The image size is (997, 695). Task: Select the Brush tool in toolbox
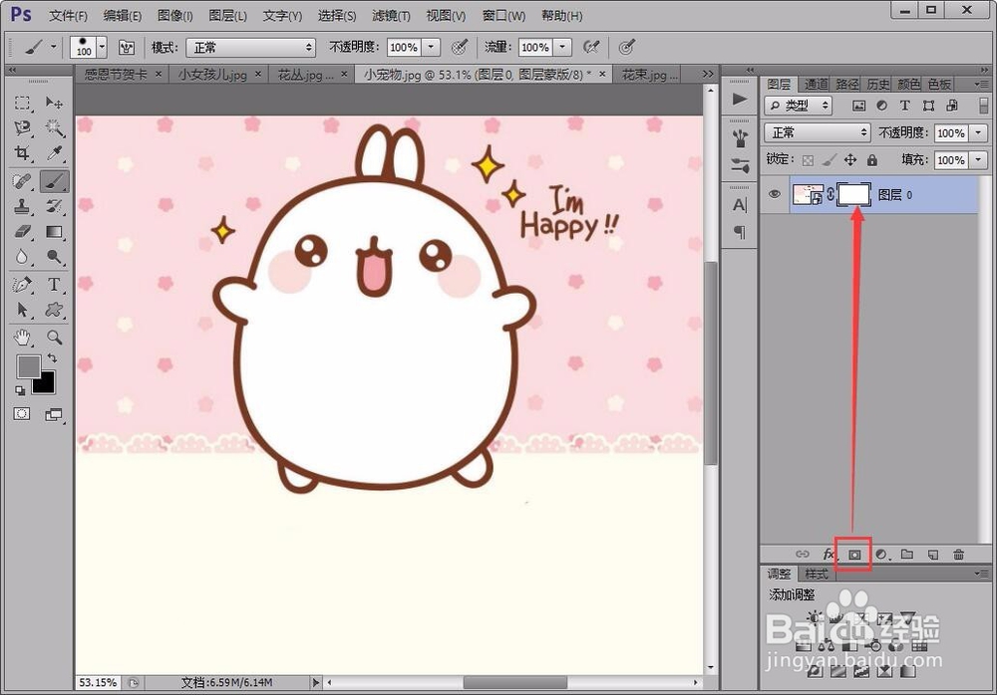(54, 181)
